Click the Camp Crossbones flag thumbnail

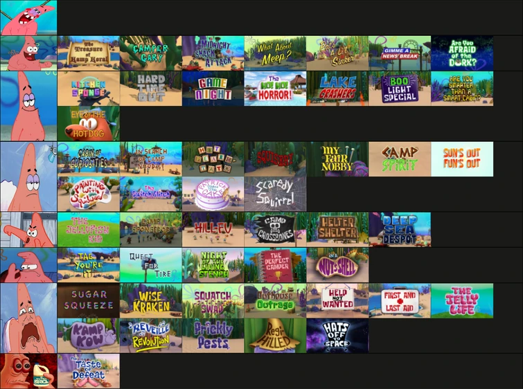(x=275, y=230)
